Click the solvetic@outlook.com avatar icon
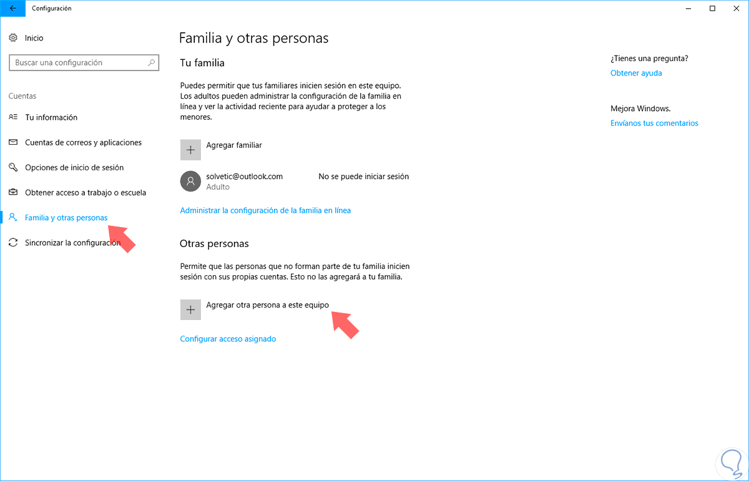 190,182
